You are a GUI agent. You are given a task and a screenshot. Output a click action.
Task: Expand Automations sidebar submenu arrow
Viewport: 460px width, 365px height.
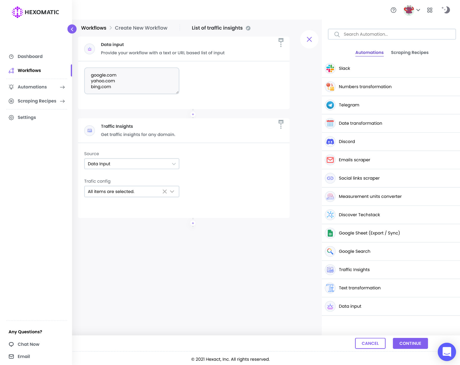pos(62,87)
